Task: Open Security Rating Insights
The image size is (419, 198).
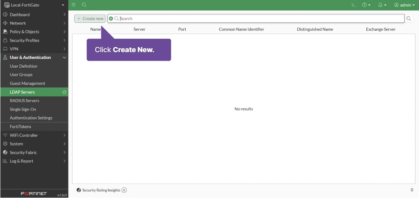Action: click(101, 190)
